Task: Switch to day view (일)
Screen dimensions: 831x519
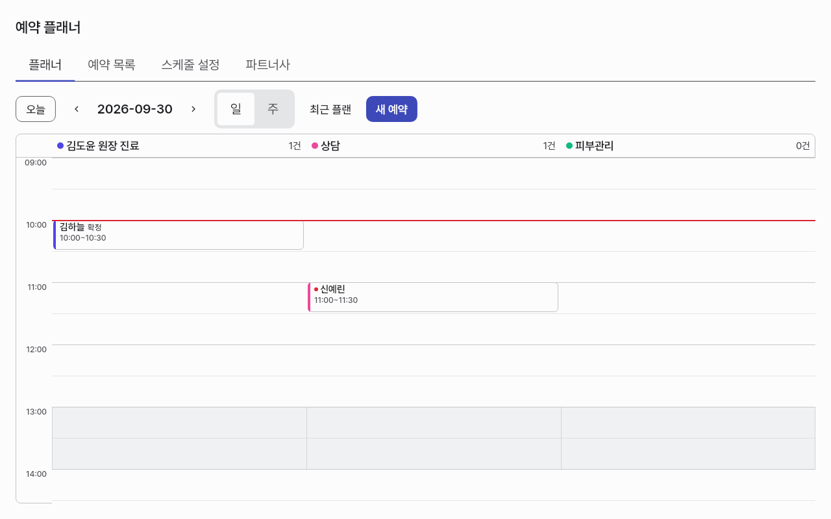Action: coord(236,109)
